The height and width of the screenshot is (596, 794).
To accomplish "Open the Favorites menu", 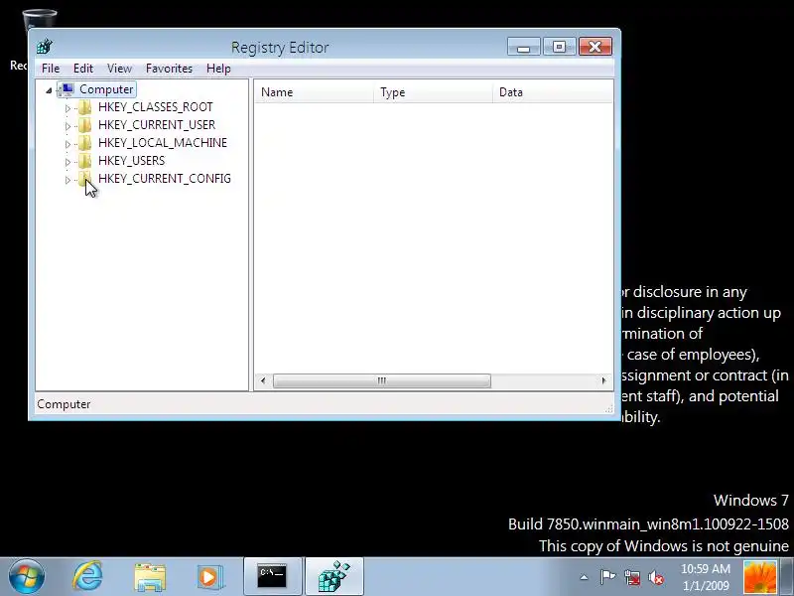I will 169,69.
